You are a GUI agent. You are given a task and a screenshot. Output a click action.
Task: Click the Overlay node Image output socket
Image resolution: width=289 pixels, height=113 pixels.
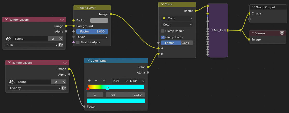coord(69,69)
